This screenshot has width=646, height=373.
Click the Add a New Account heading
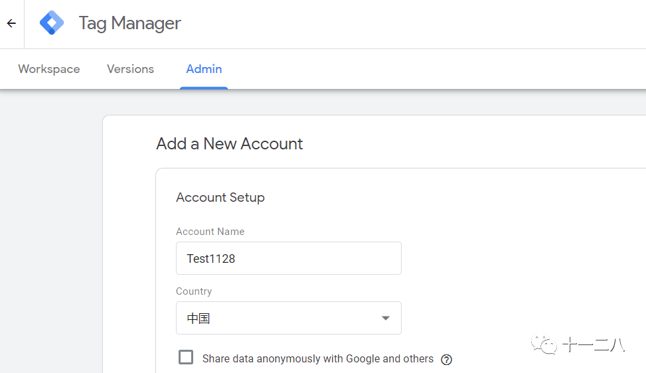(x=230, y=143)
